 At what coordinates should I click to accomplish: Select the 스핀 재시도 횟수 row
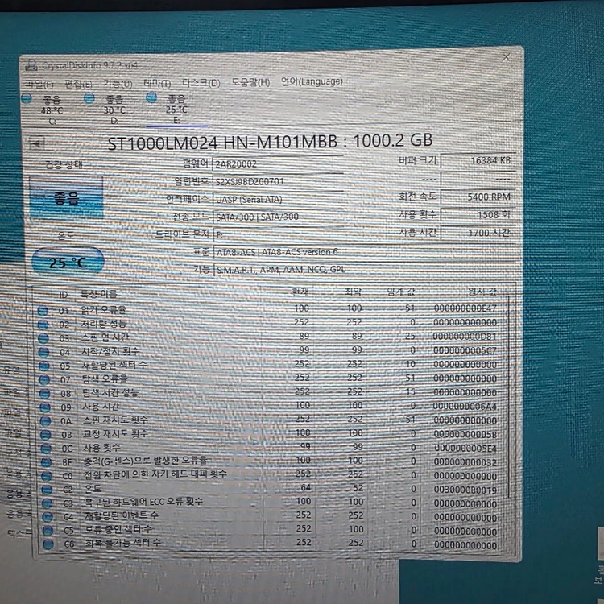pos(271,420)
